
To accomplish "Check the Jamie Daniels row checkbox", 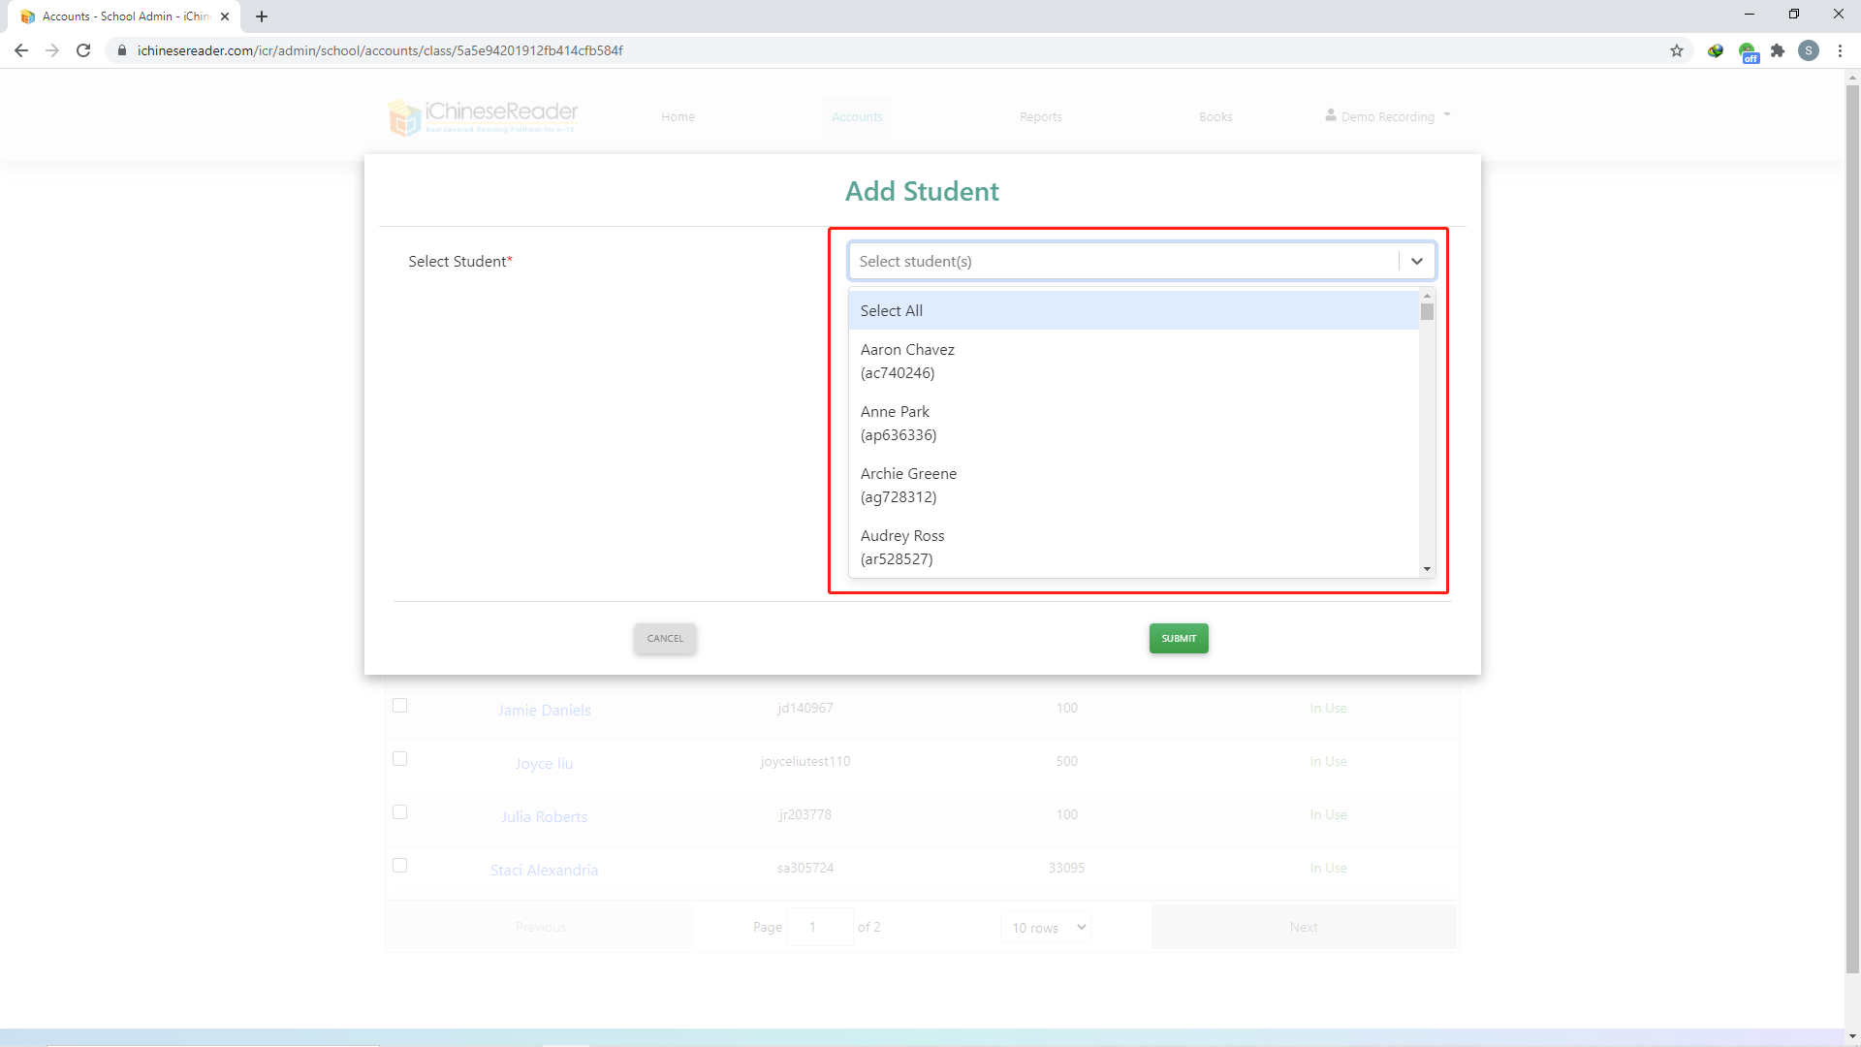I will [x=399, y=706].
